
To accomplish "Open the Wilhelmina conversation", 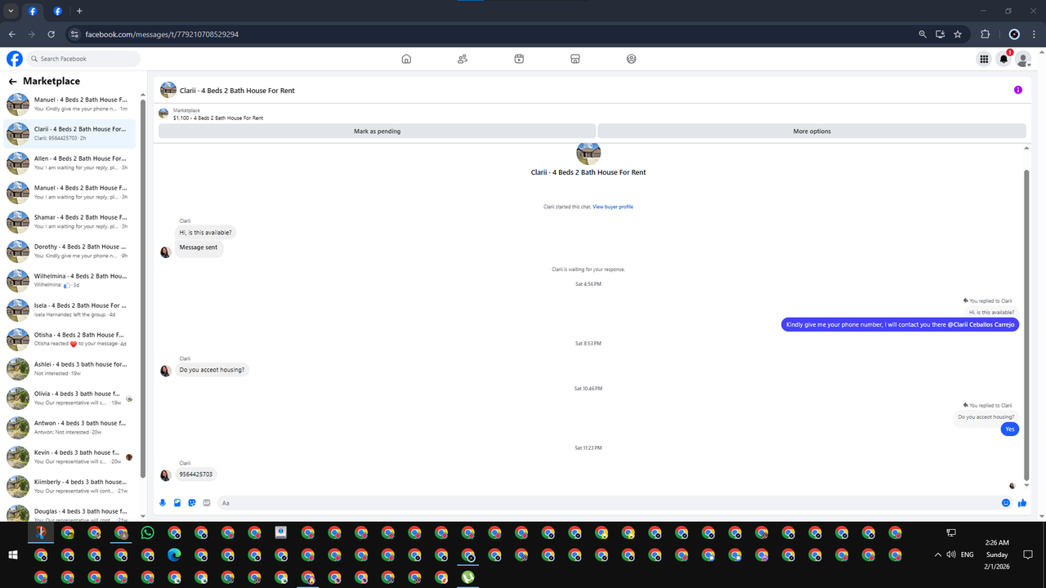I will (x=69, y=280).
